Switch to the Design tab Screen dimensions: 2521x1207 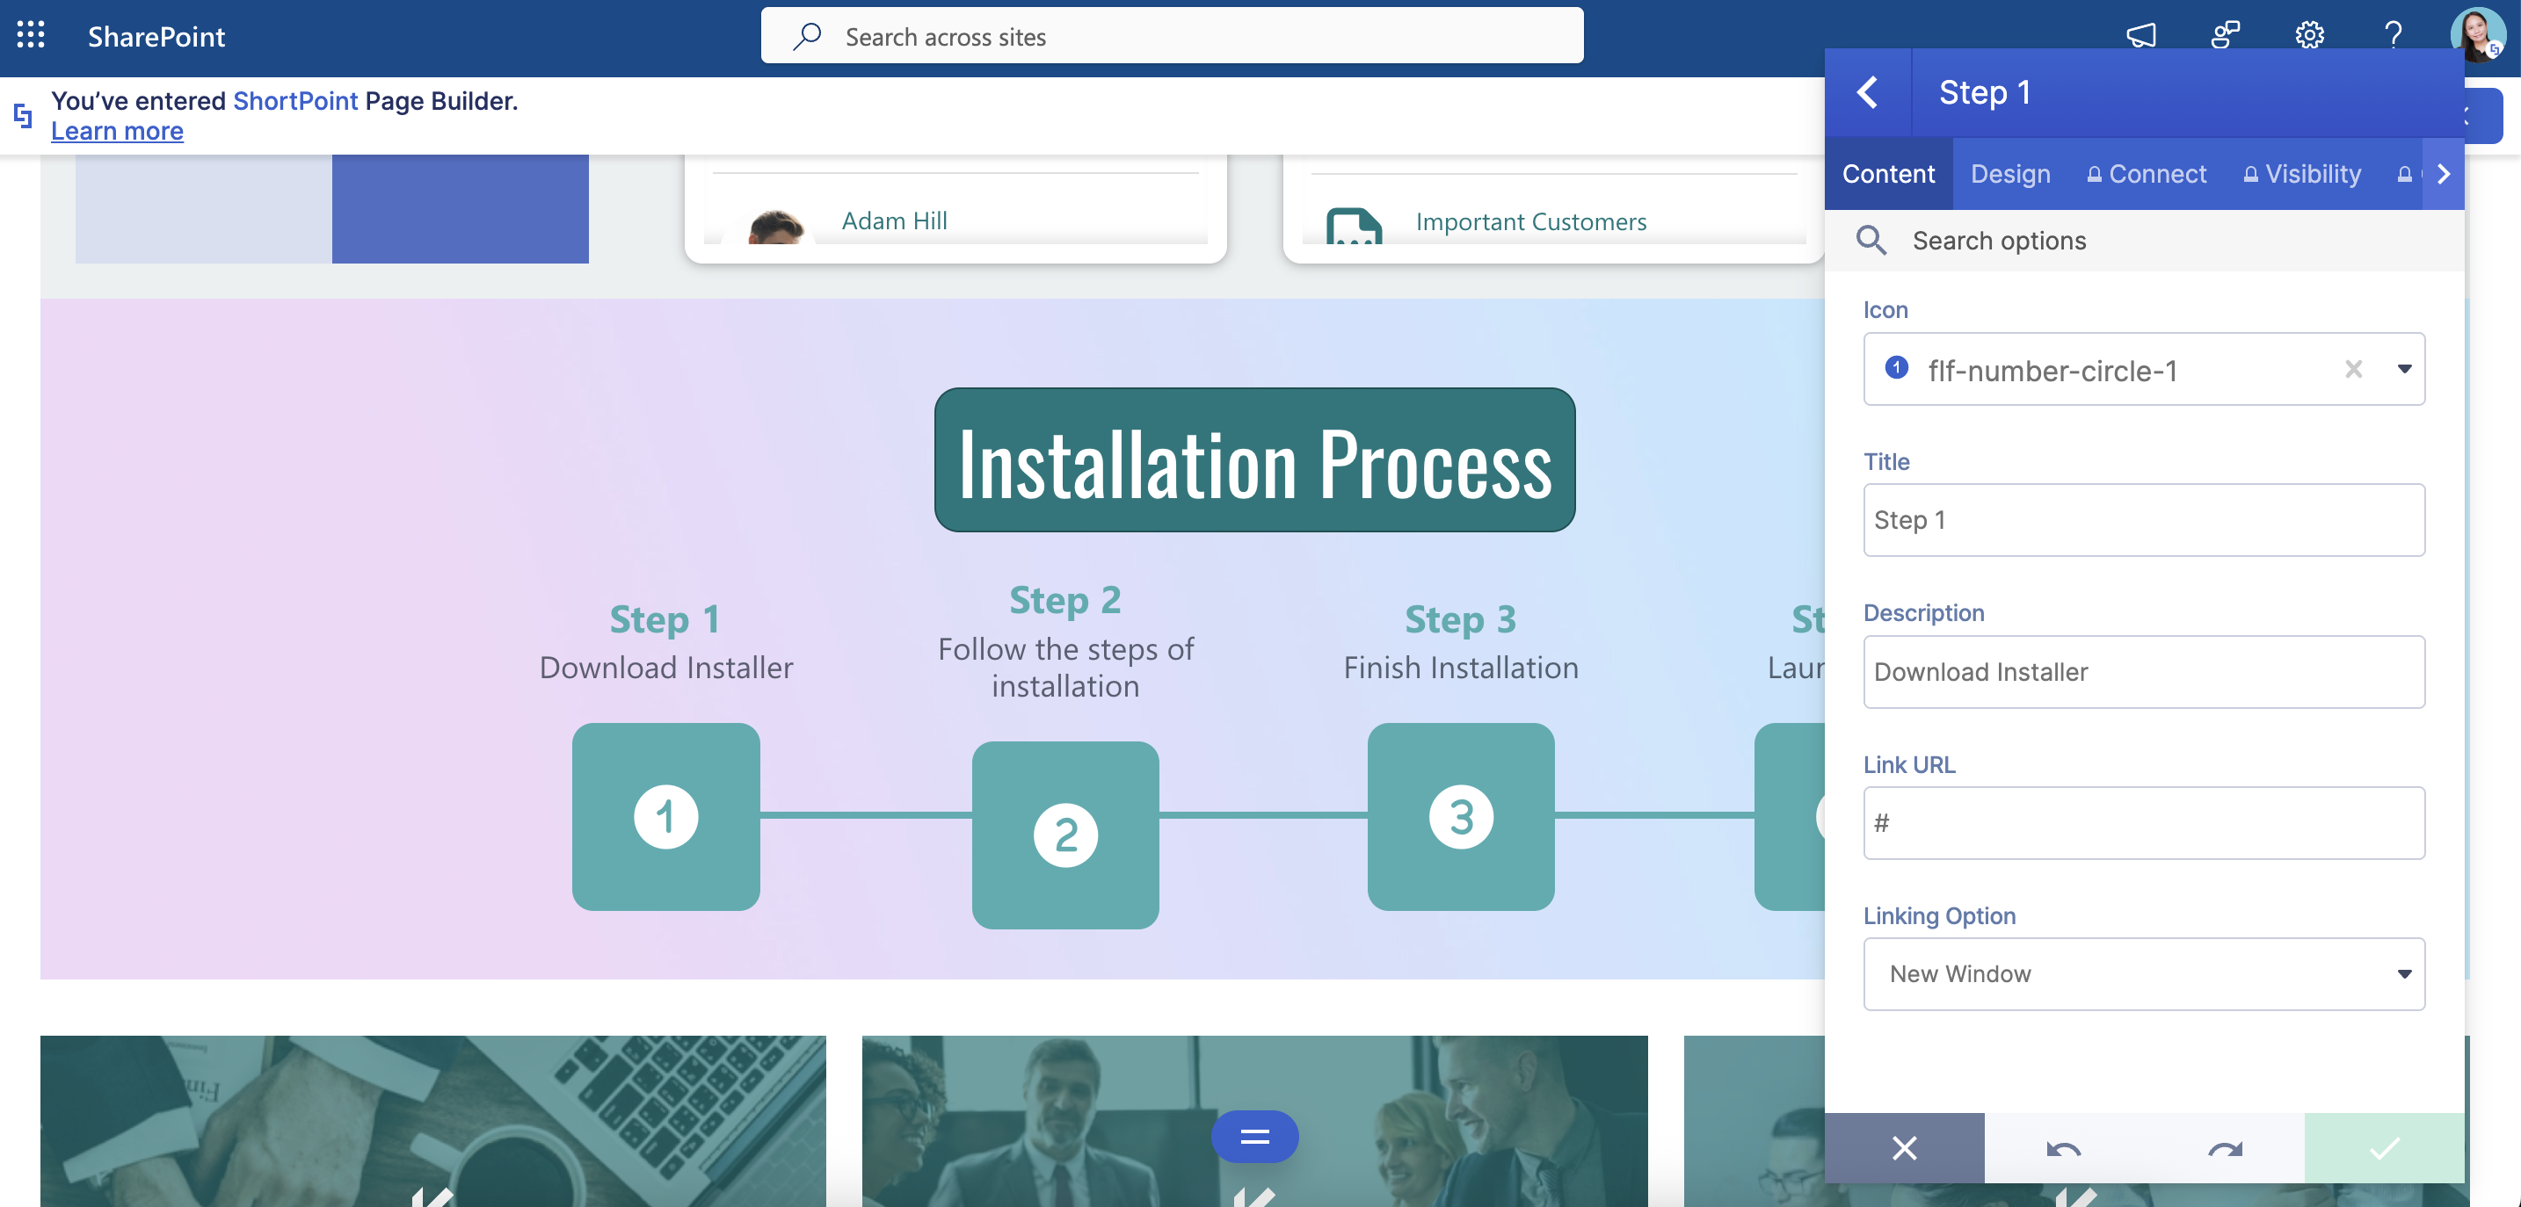pyautogui.click(x=2009, y=174)
